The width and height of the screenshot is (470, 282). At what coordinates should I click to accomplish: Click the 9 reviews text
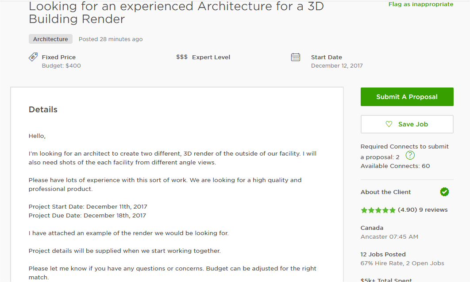point(433,210)
